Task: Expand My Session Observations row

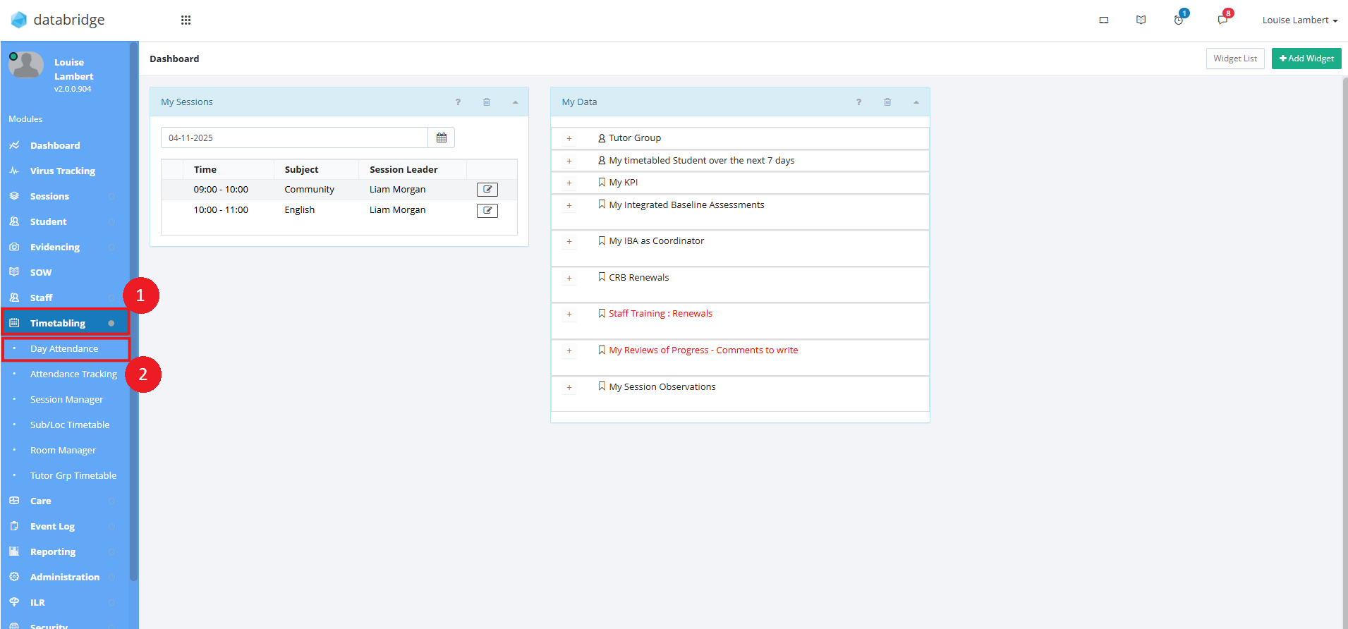Action: tap(569, 388)
